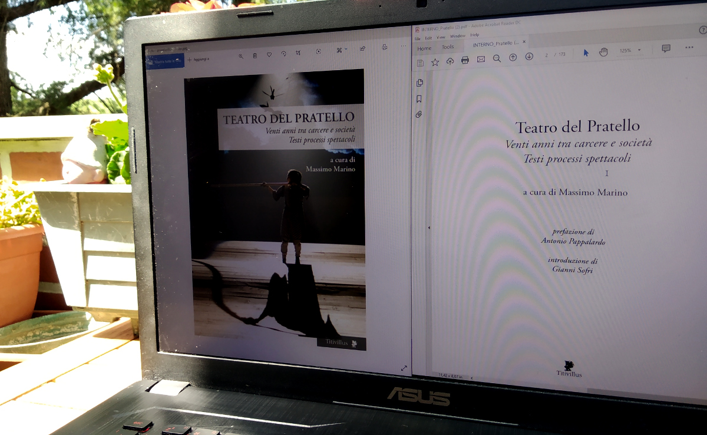
Task: Click 'Gianni Sofri' in the PDF page
Action: (573, 269)
